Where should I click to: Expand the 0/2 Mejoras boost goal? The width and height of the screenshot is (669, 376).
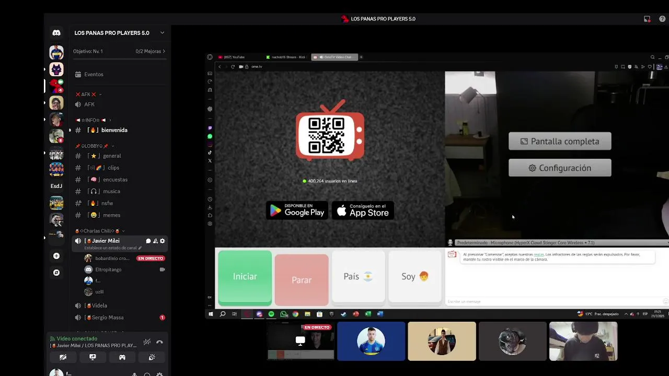[151, 51]
